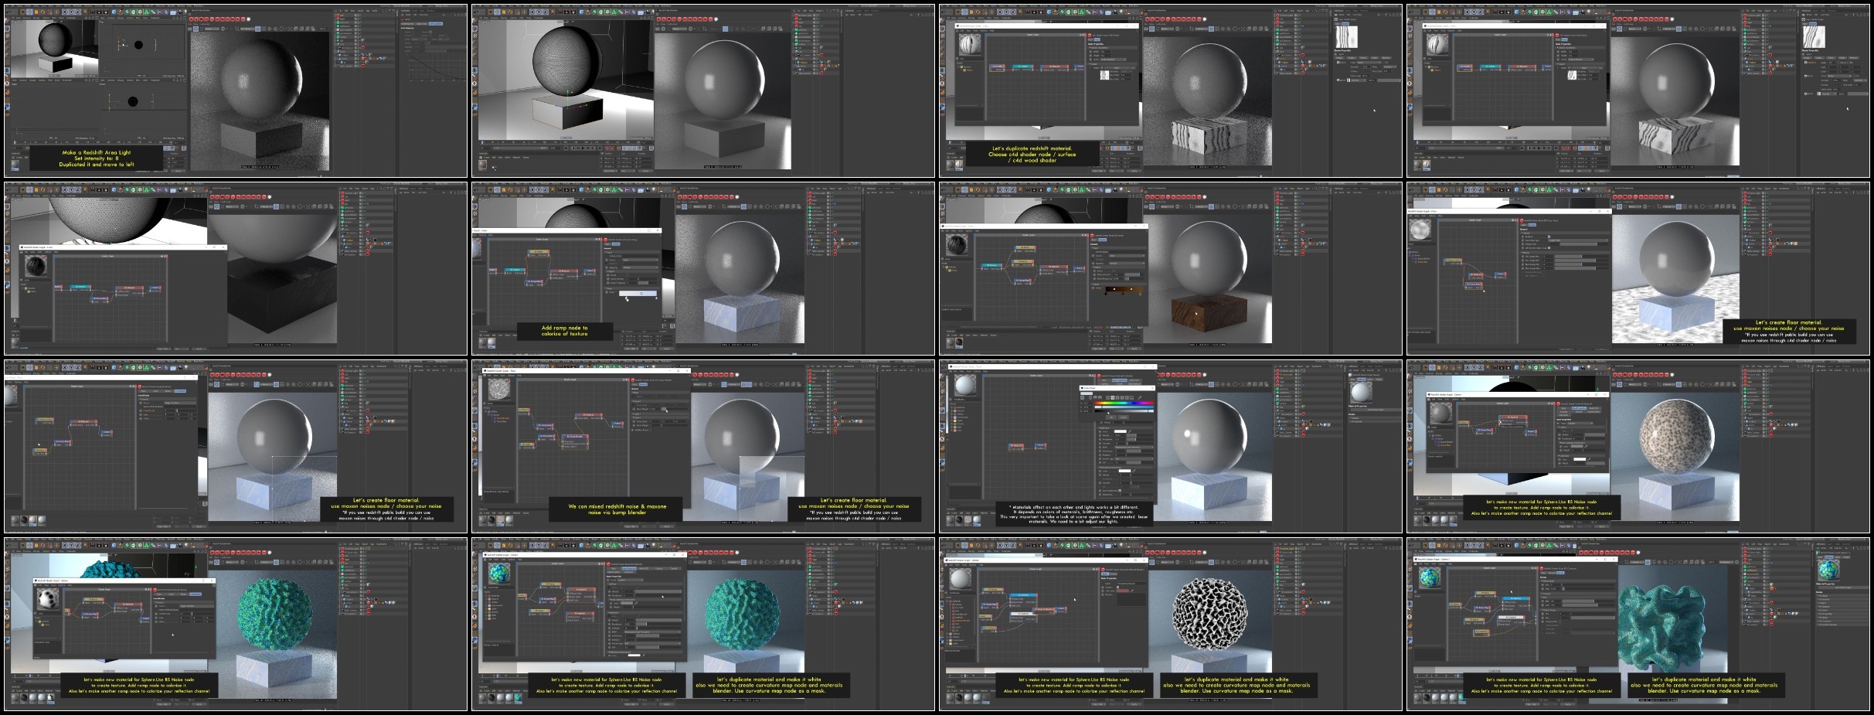1874x715 pixels.
Task: Add Cube primitive icon in 'Redshift Area Light' frame
Action: [x=114, y=12]
